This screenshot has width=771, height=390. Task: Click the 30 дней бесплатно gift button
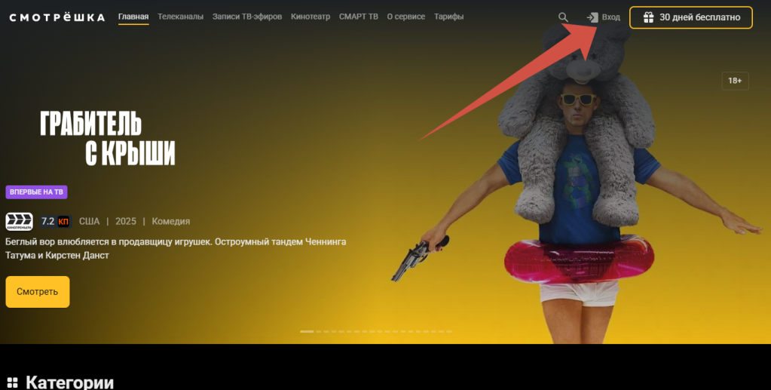[x=691, y=17]
